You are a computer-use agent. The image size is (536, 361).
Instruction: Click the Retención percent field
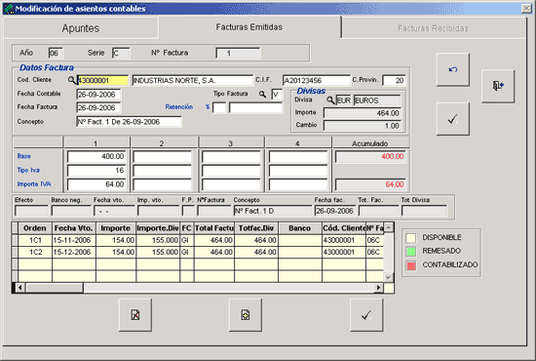pos(219,107)
